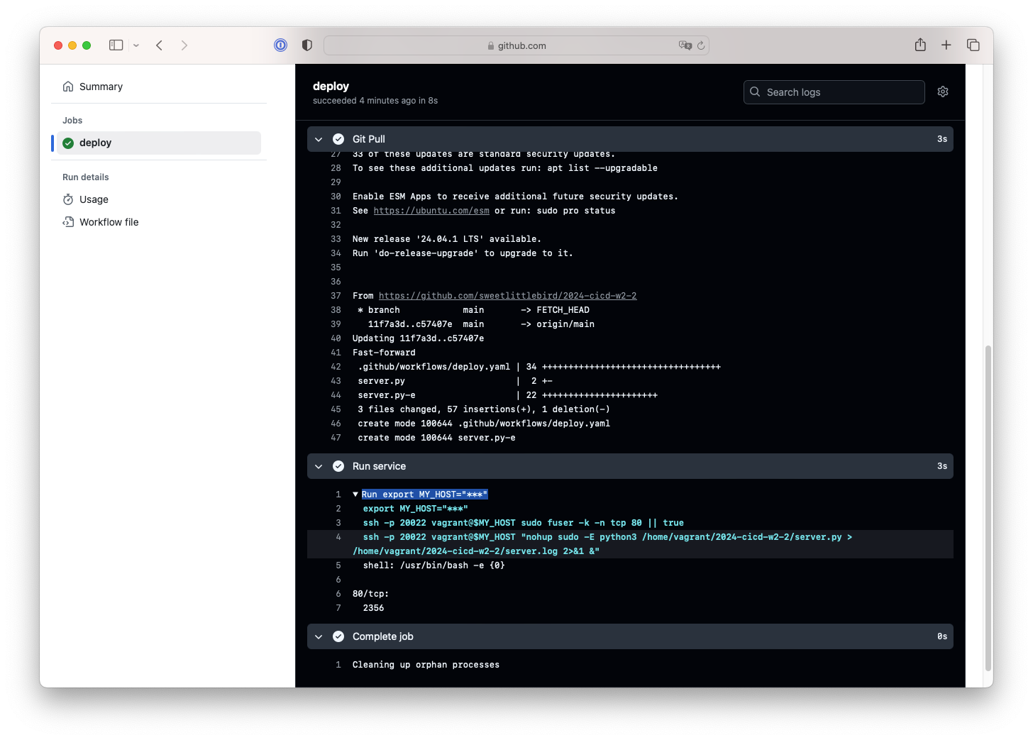The width and height of the screenshot is (1033, 740).
Task: Click the Run service step title
Action: click(x=379, y=466)
